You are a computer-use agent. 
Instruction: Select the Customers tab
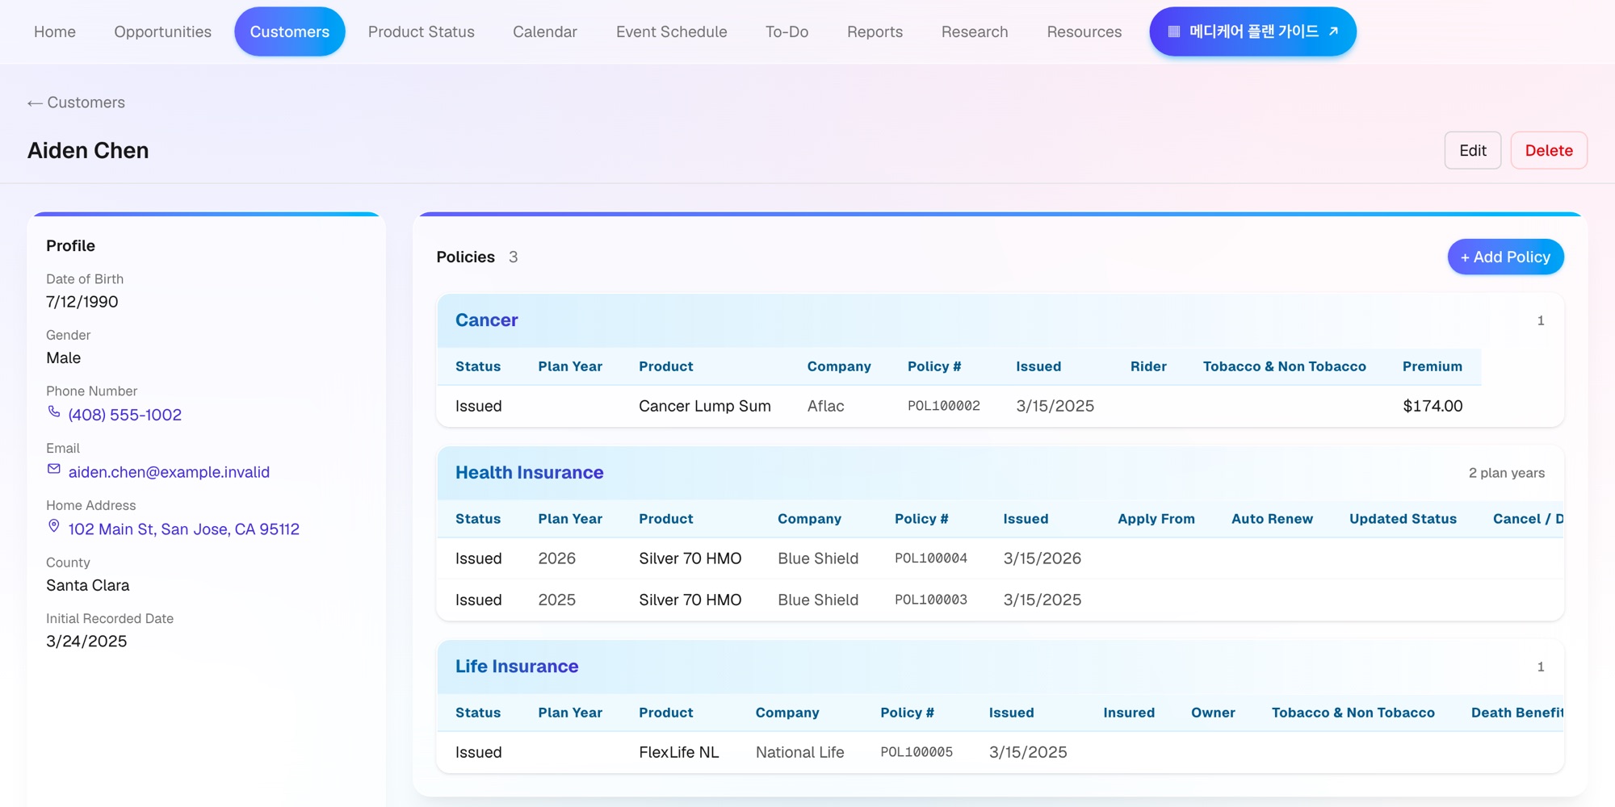290,31
